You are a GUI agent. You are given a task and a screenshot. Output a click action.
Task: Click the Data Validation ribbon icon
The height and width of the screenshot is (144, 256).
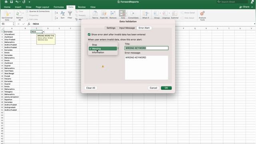122,13
